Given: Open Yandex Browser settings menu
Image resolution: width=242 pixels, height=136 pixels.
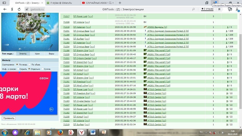Looking at the screenshot, I should [x=215, y=3].
